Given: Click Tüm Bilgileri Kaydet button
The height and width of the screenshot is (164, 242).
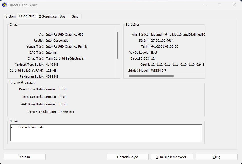Looking at the screenshot, I should [172, 157].
